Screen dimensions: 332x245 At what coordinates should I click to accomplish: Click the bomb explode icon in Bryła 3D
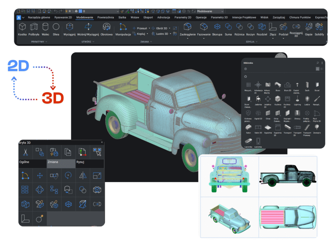(40, 218)
